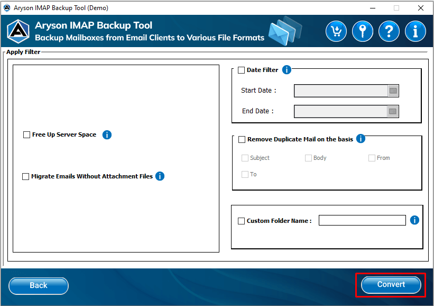
Task: Open the Start Date calendar picker
Action: [x=393, y=91]
